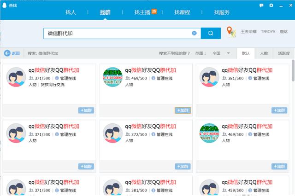Click the green-avatar group in first row
The height and width of the screenshot is (196, 295).
pyautogui.click(x=113, y=77)
